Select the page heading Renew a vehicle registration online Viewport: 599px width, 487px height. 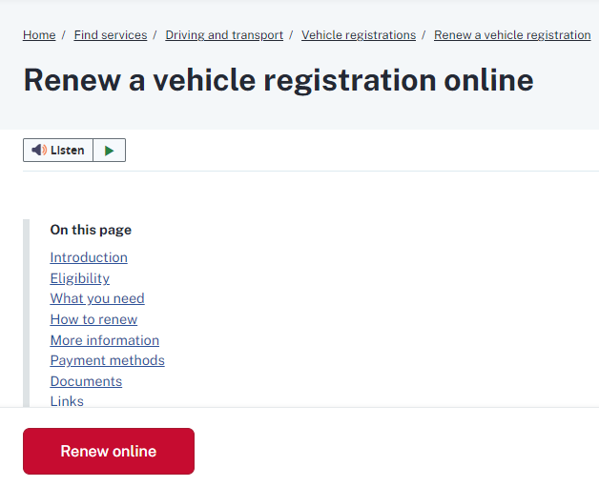[x=279, y=80]
